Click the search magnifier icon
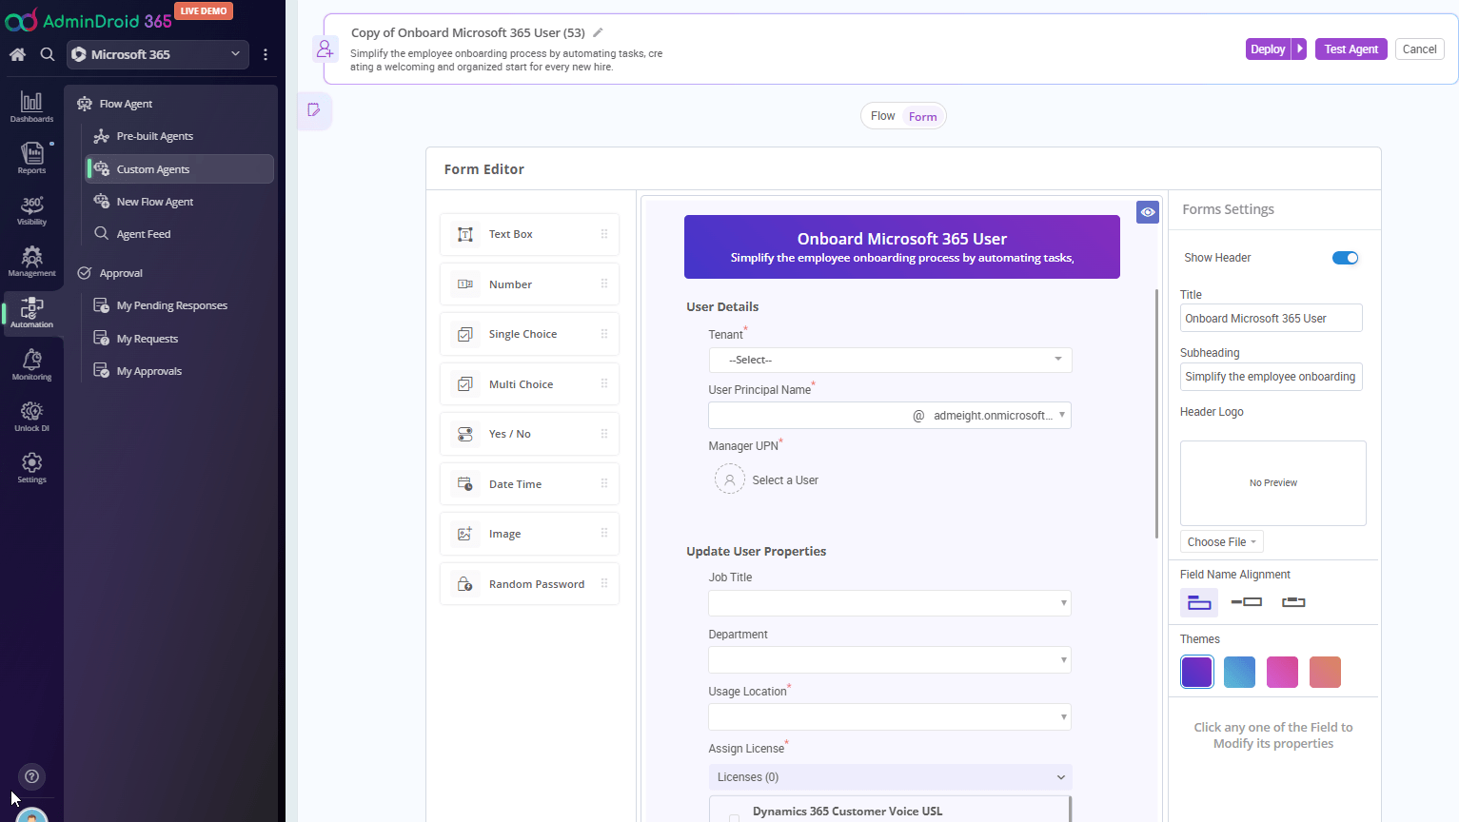The image size is (1459, 822). click(47, 54)
